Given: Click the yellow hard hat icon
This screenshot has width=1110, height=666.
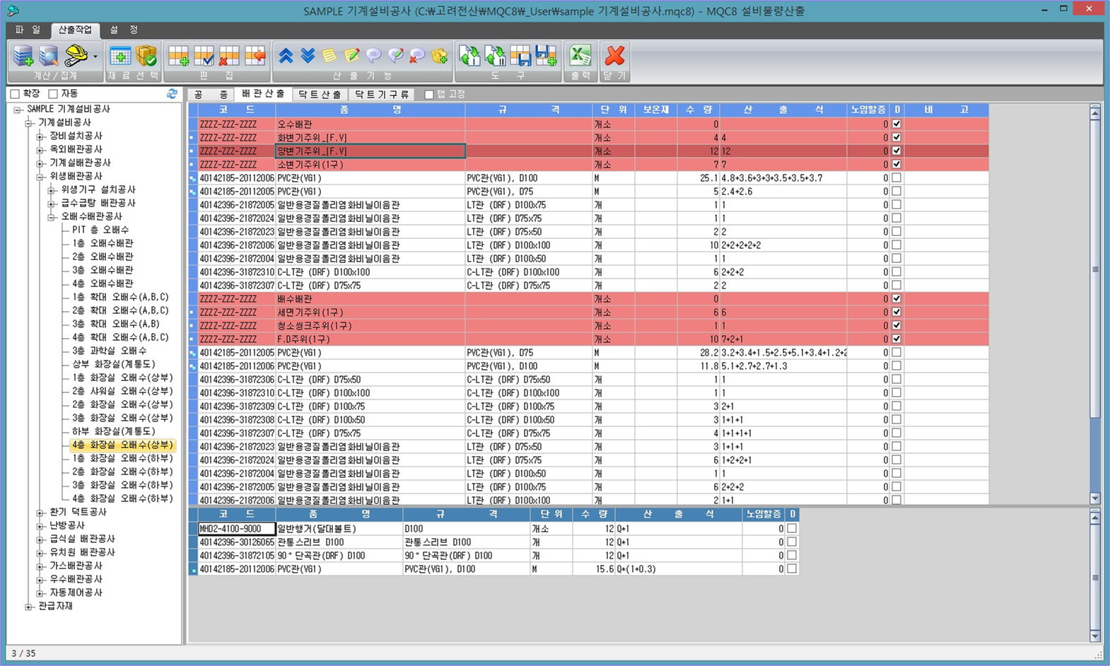Looking at the screenshot, I should point(75,55).
